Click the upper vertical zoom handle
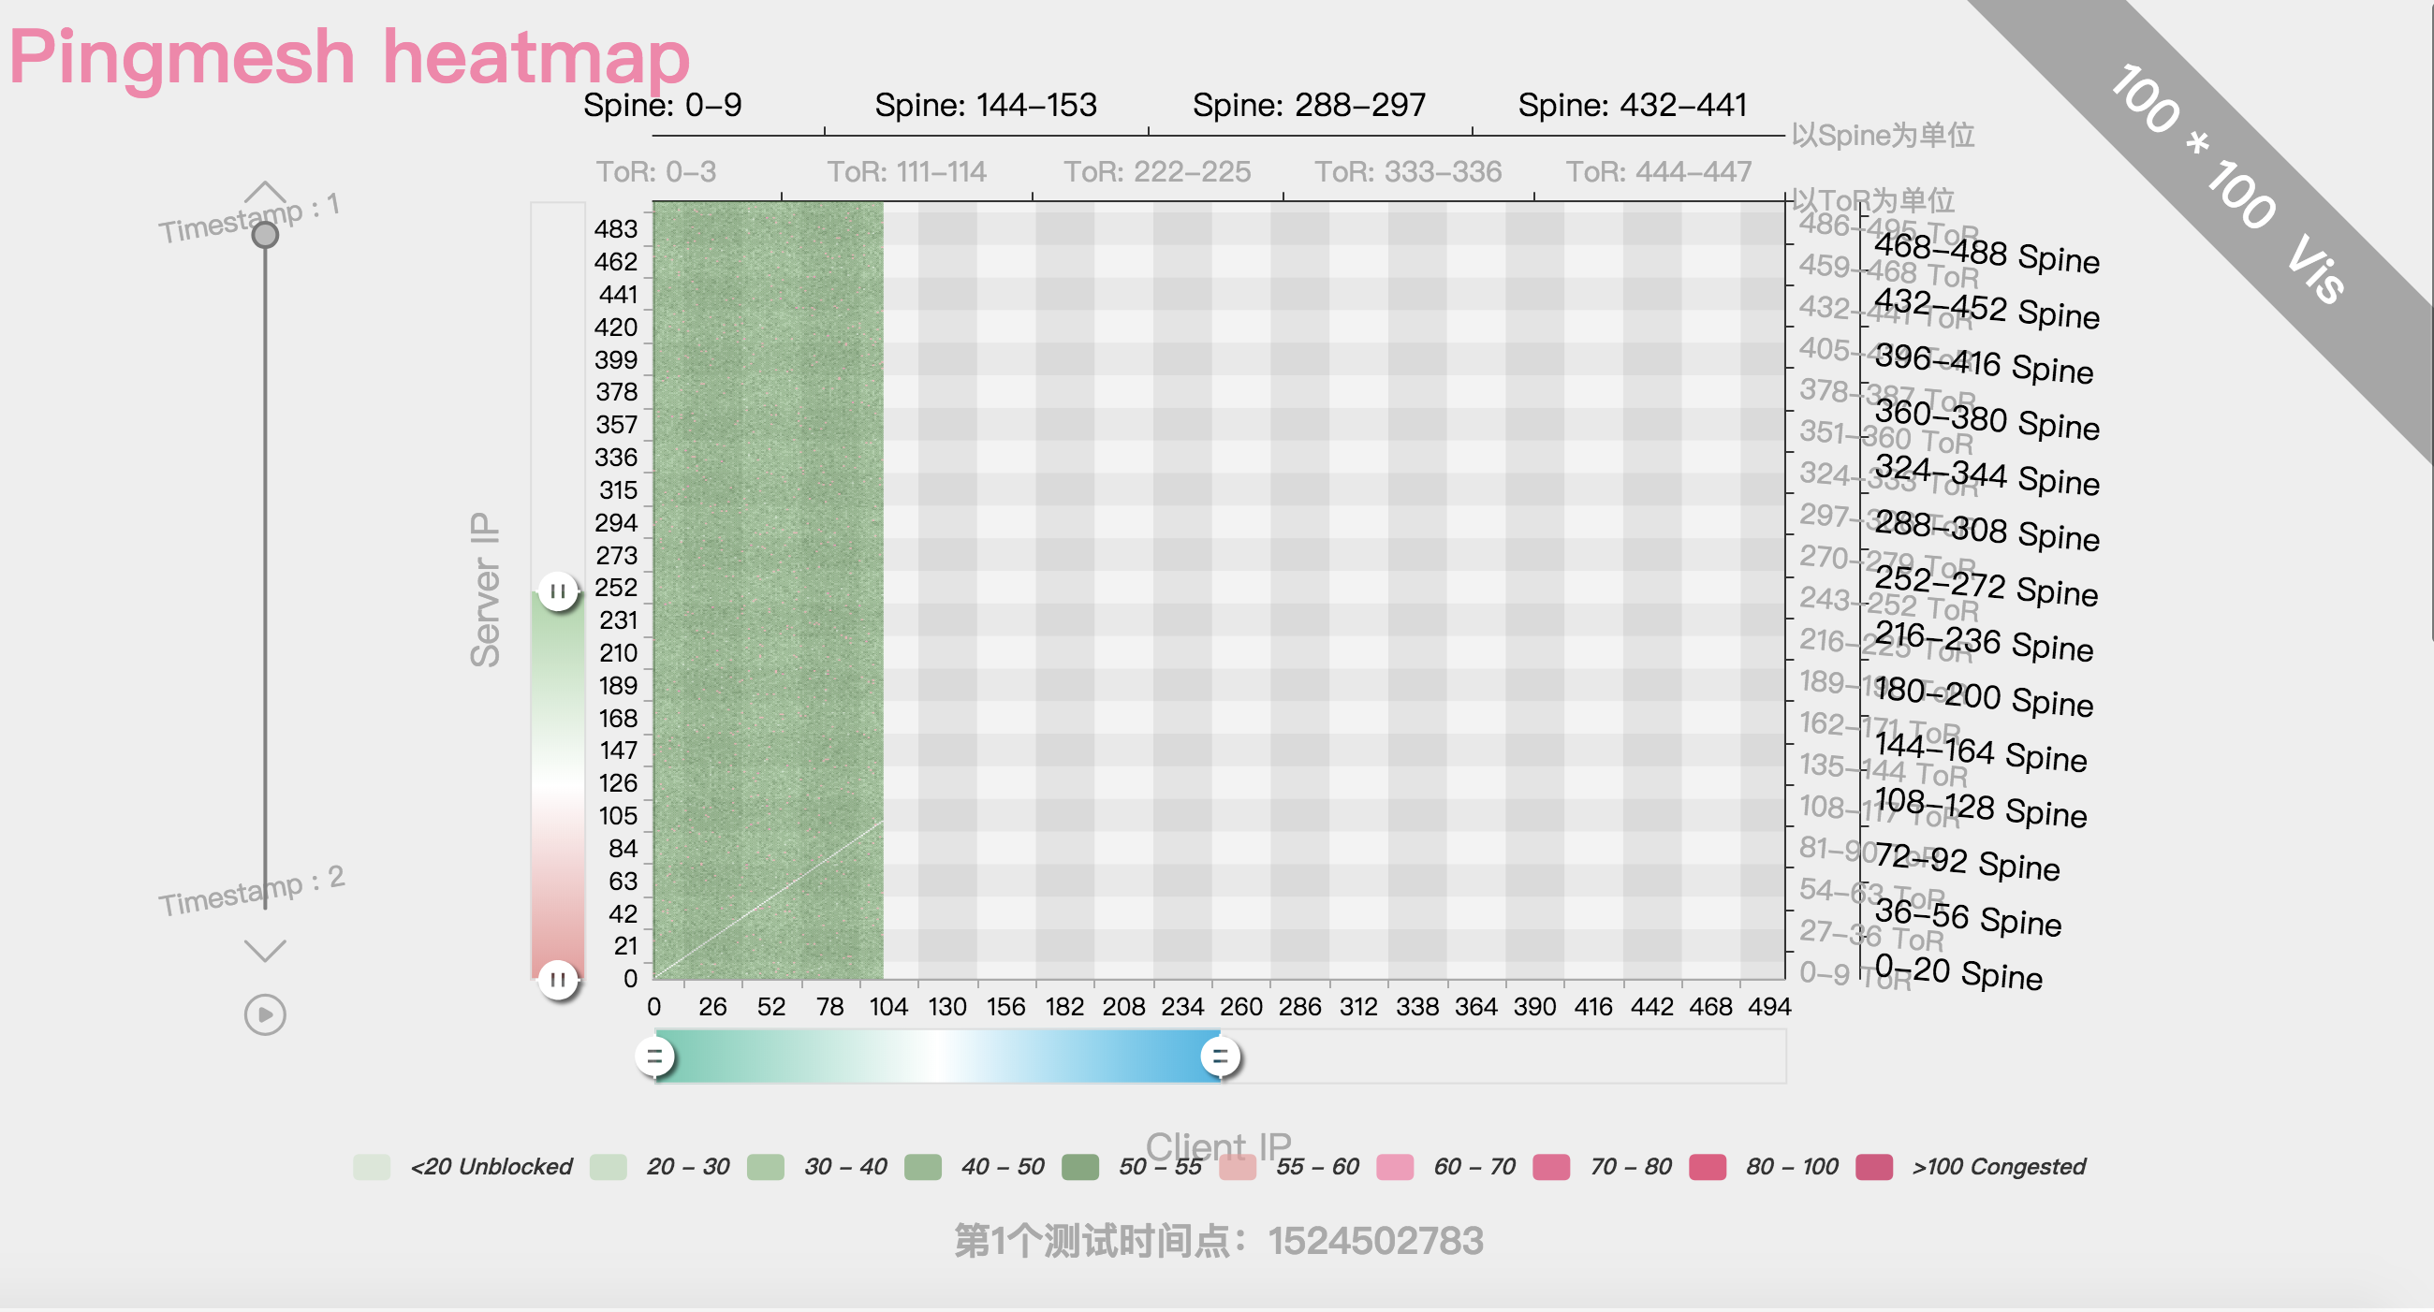This screenshot has height=1312, width=2434. [559, 592]
